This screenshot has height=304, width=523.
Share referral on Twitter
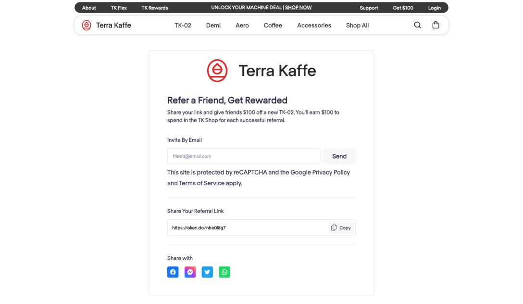(207, 272)
